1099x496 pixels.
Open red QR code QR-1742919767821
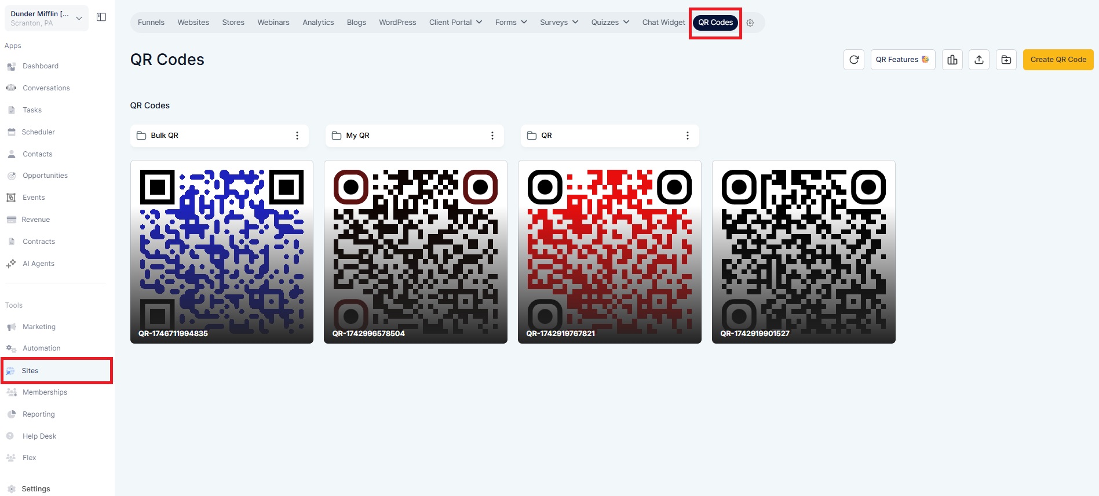(x=609, y=252)
